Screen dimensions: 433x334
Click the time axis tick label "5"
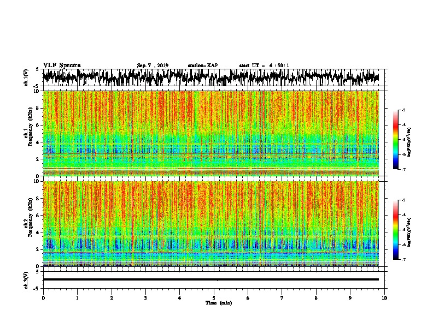[214, 298]
